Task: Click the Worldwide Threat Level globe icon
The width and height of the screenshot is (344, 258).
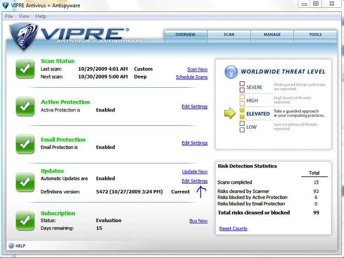Action: click(231, 72)
